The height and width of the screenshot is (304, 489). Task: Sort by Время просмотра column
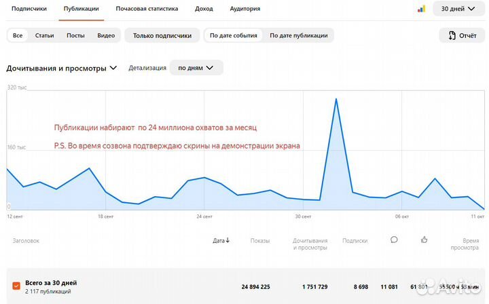click(465, 244)
